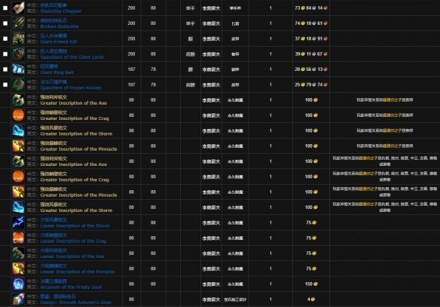Click the Broken Stalactite dagger icon
Viewport: 440px width, 307px height.
coord(18,23)
